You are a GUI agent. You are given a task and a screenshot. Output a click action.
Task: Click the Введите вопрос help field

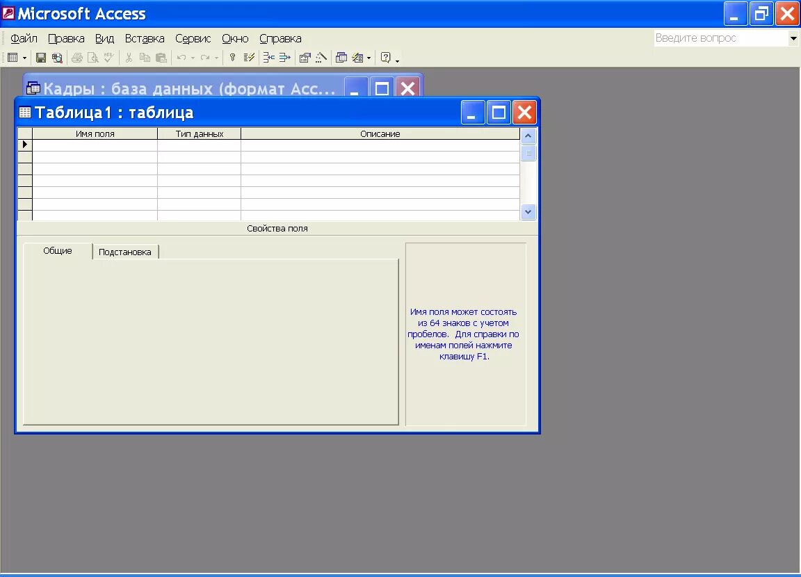[x=720, y=38]
